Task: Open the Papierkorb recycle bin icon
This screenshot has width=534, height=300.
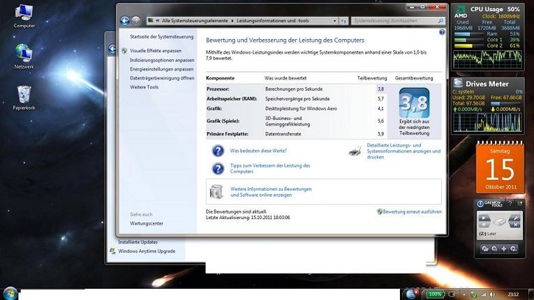Action: [x=24, y=98]
